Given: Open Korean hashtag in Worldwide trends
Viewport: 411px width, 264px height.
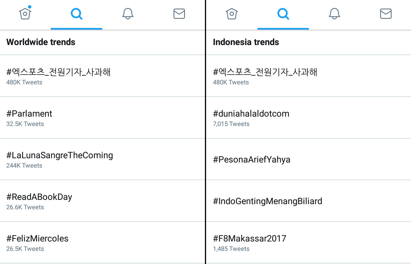Looking at the screenshot, I should (102, 76).
